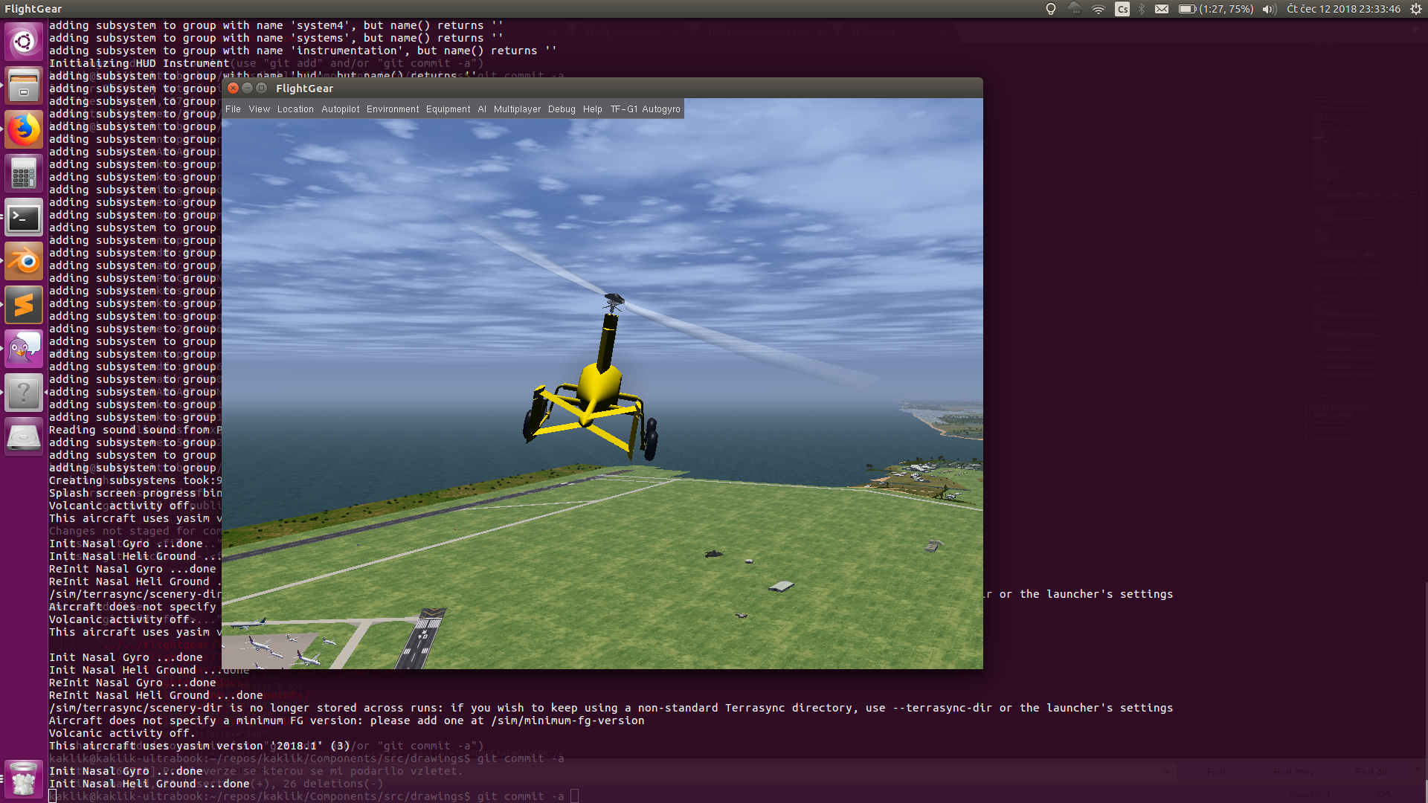
Task: Open the Environment menu
Action: click(x=393, y=109)
